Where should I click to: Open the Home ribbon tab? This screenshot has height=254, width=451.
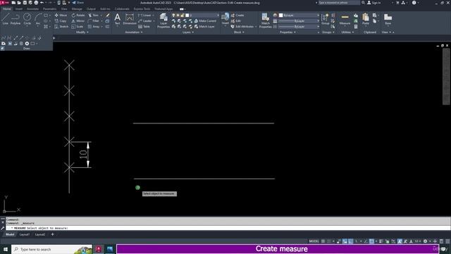pos(6,9)
